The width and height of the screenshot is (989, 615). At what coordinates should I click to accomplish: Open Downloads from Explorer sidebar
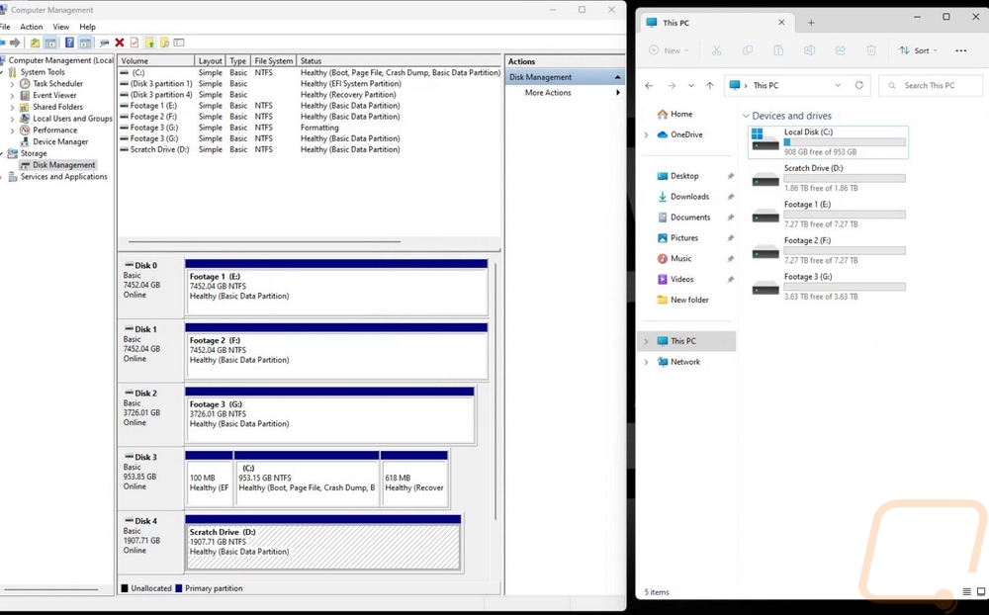(689, 197)
